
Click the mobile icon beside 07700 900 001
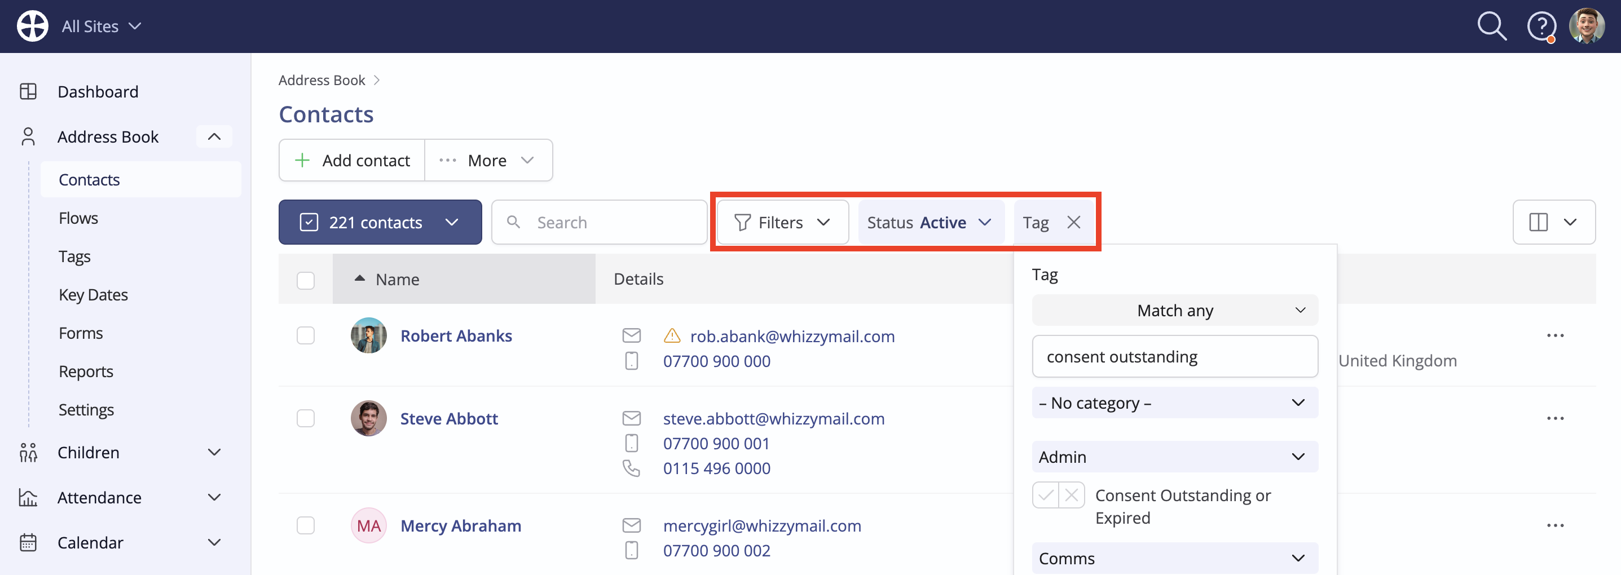coord(631,443)
